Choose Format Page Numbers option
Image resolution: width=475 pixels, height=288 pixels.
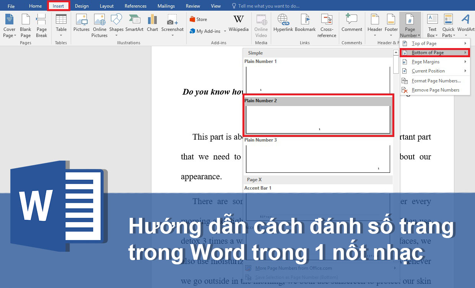tap(435, 81)
